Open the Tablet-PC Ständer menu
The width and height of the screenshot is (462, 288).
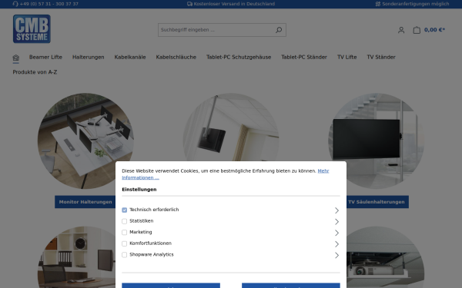click(304, 57)
